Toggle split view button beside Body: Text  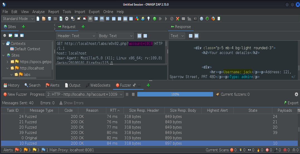pyautogui.click(x=139, y=36)
